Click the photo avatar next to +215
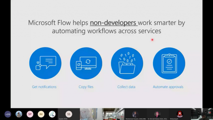213x120 pixels. (x=19, y=114)
